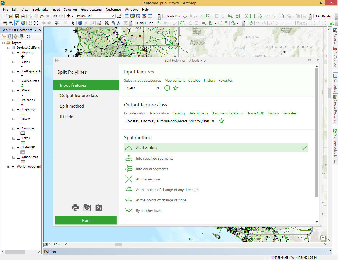This screenshot has height=260, width=338.
Task: Click the Default path link
Action: pyautogui.click(x=198, y=113)
